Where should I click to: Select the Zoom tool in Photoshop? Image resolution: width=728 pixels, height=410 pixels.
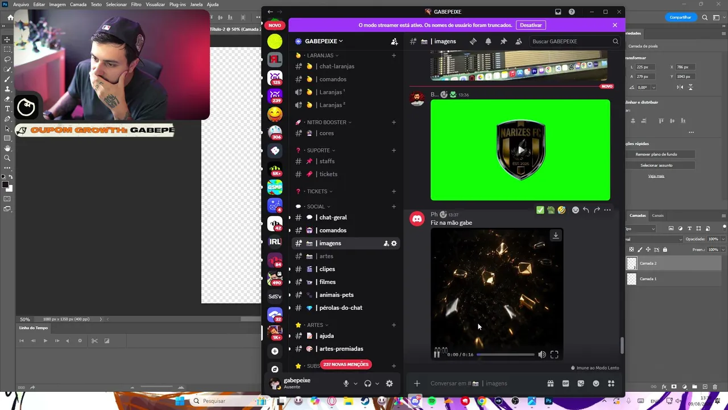pos(7,158)
